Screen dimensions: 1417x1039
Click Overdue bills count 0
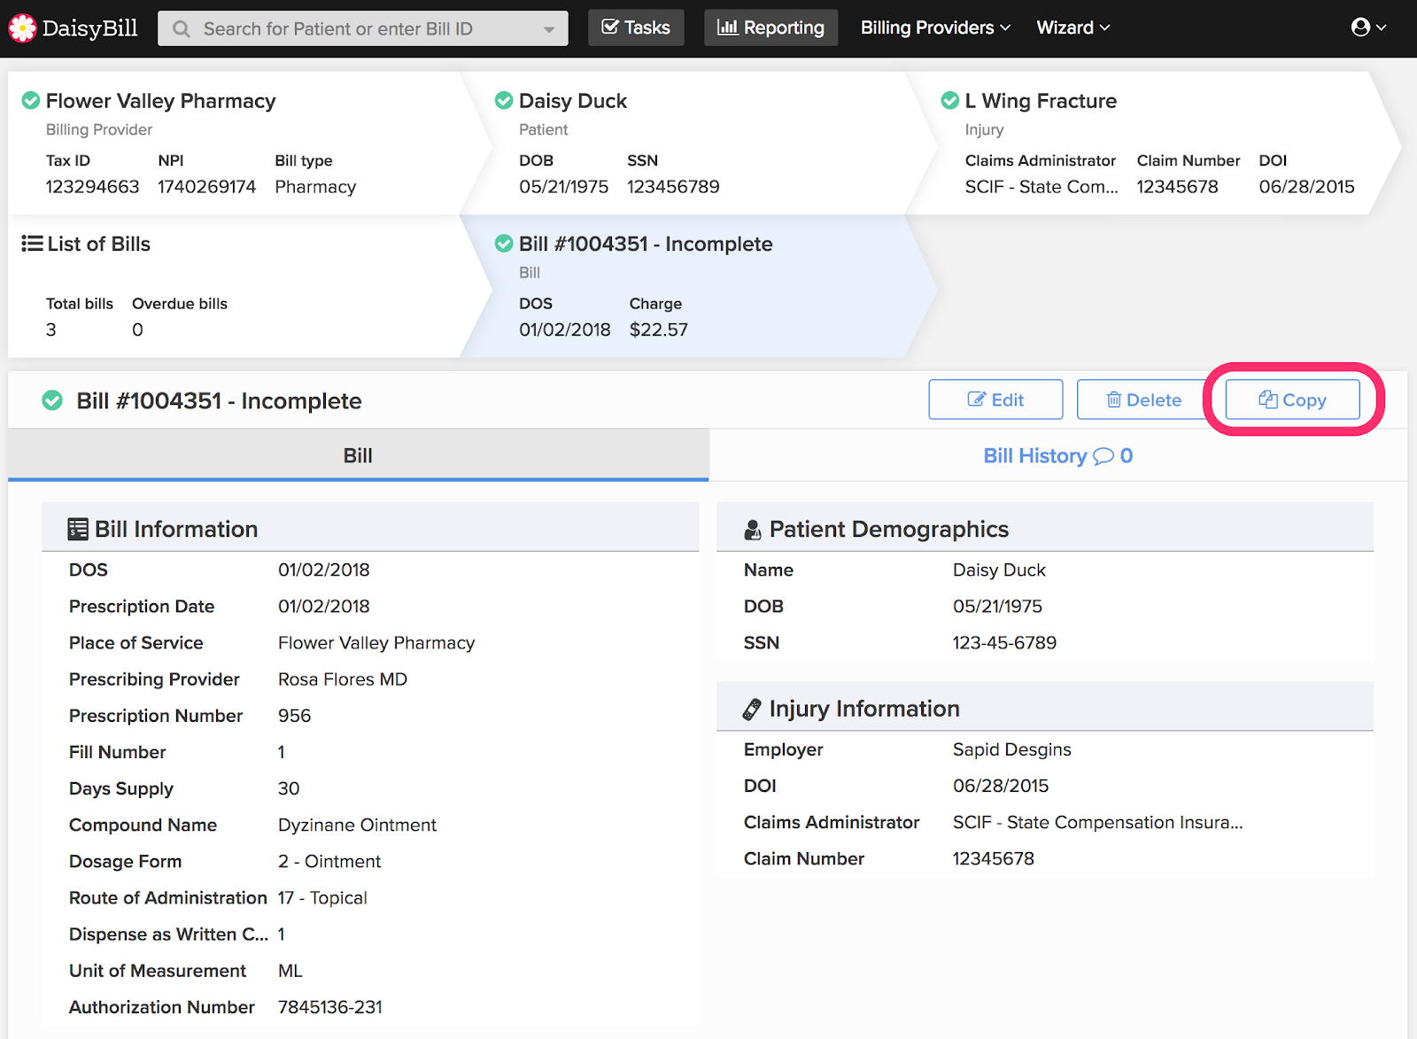click(x=137, y=330)
